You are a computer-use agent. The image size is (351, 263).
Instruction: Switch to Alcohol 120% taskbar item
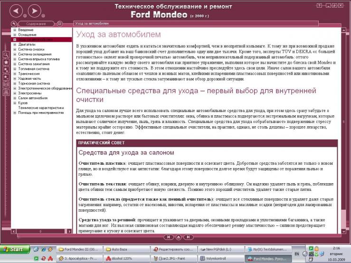point(127,258)
